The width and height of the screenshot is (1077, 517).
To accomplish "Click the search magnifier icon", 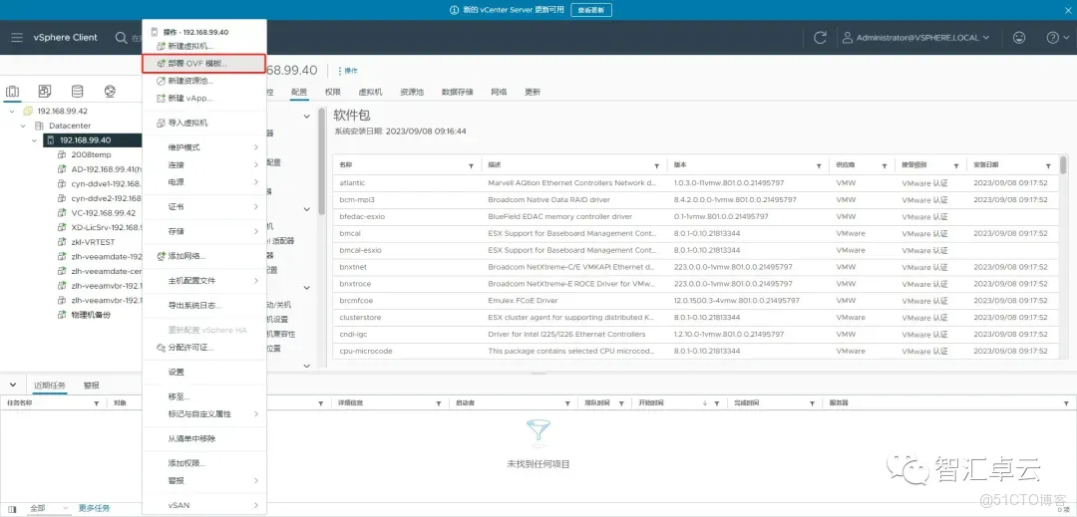I will [x=121, y=38].
